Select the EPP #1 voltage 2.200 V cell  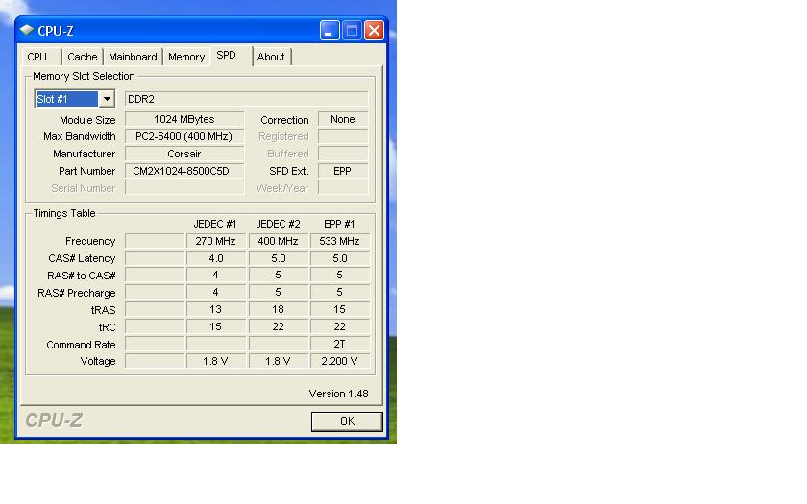pyautogui.click(x=339, y=361)
